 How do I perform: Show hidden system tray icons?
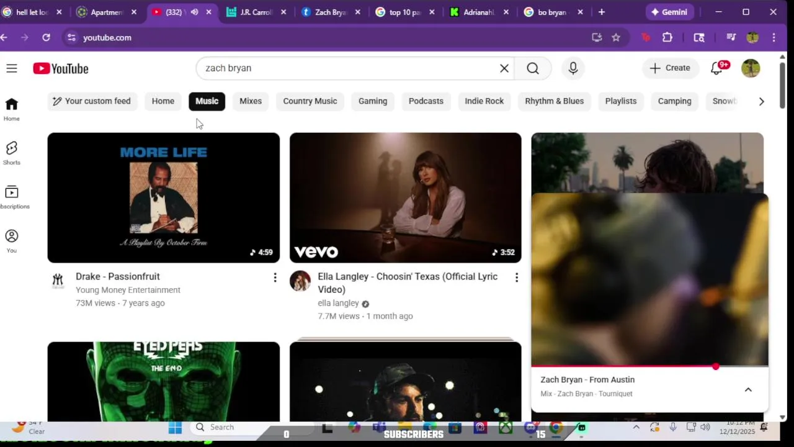(636, 427)
